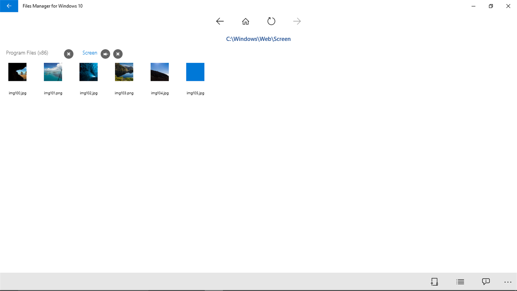The width and height of the screenshot is (517, 291).
Task: Select the solid blue img105.jpg
Action: [x=195, y=72]
